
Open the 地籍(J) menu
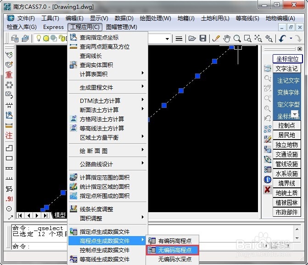pos(186,18)
